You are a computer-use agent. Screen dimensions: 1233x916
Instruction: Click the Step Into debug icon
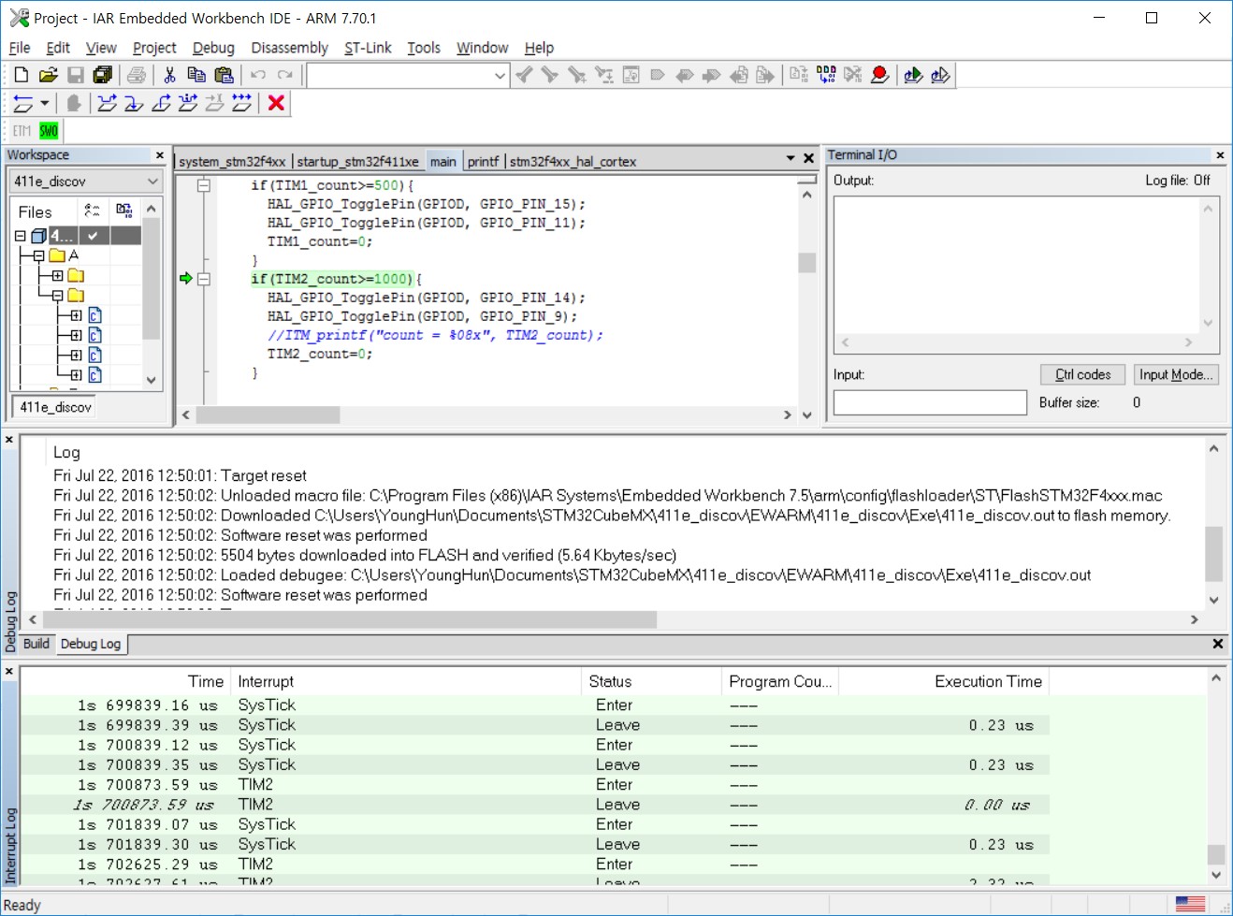pyautogui.click(x=134, y=103)
